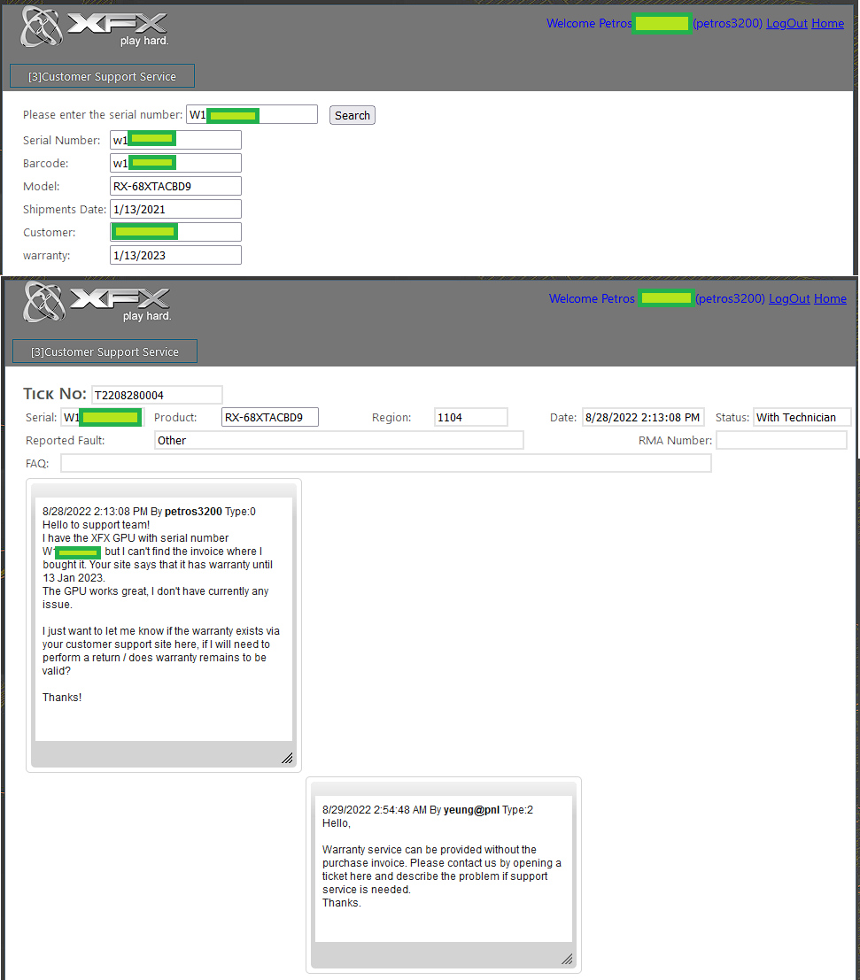Screen dimensions: 860x980
Task: Click the ticket Serial field
Action: pos(103,417)
